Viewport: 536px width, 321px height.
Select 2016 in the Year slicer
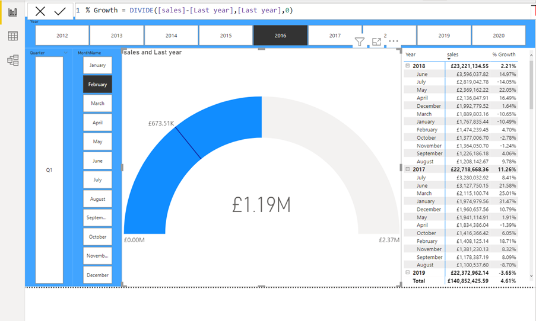[280, 36]
